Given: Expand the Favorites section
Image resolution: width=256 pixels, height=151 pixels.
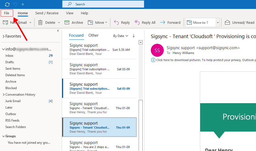Looking at the screenshot, I should point(4,36).
